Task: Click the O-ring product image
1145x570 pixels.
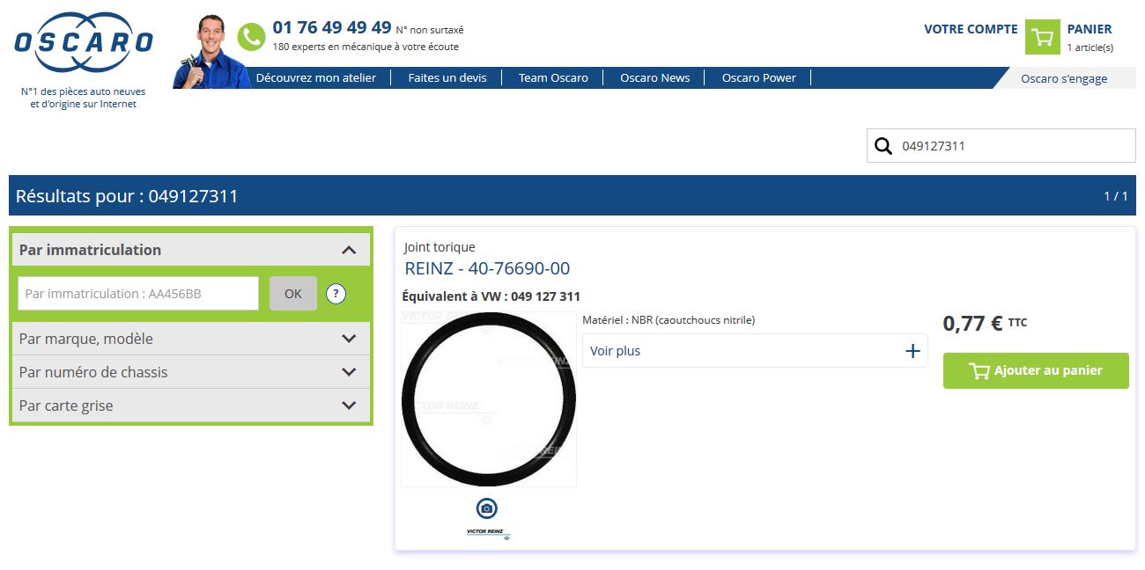Action: (x=489, y=398)
